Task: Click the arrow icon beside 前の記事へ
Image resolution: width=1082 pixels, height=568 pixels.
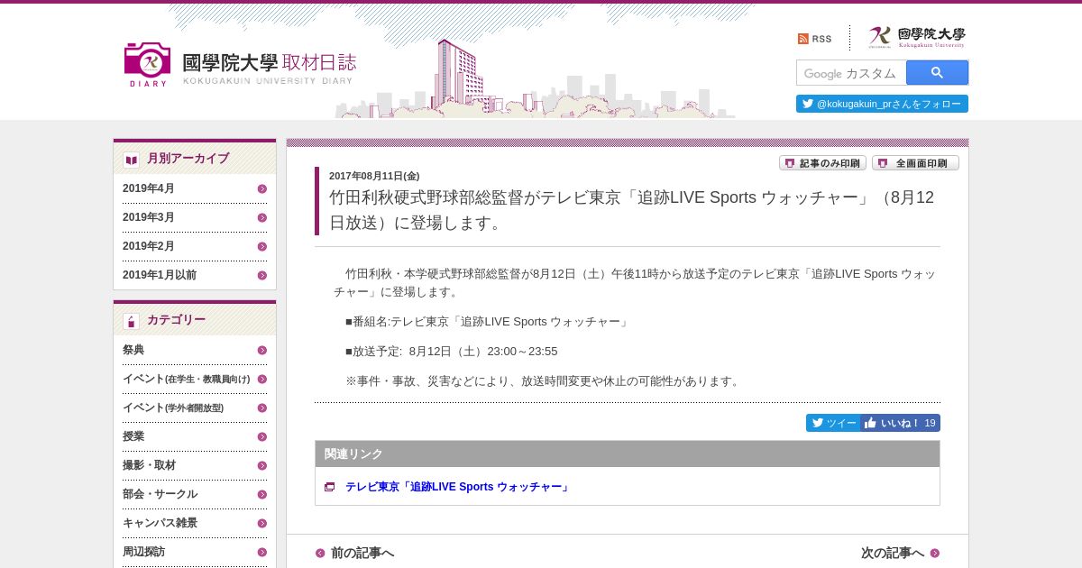Action: 320,554
